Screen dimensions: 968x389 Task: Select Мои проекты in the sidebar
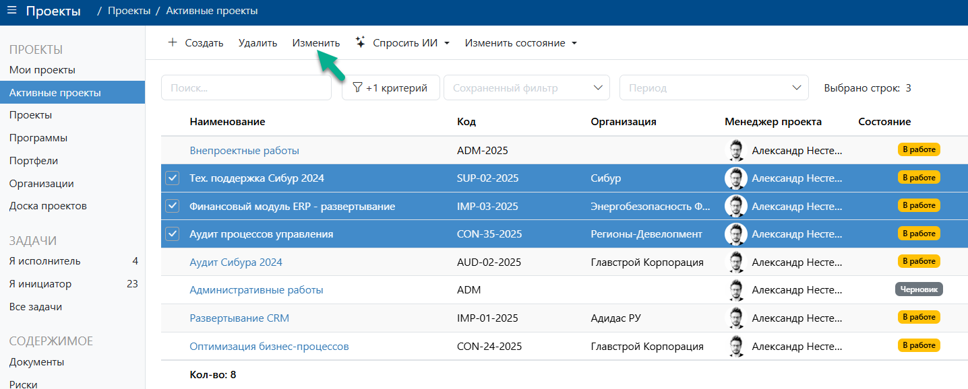pyautogui.click(x=44, y=69)
